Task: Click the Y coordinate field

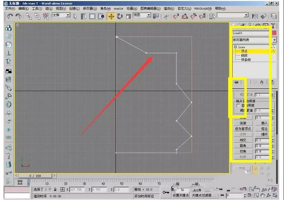Action: (x=99, y=190)
